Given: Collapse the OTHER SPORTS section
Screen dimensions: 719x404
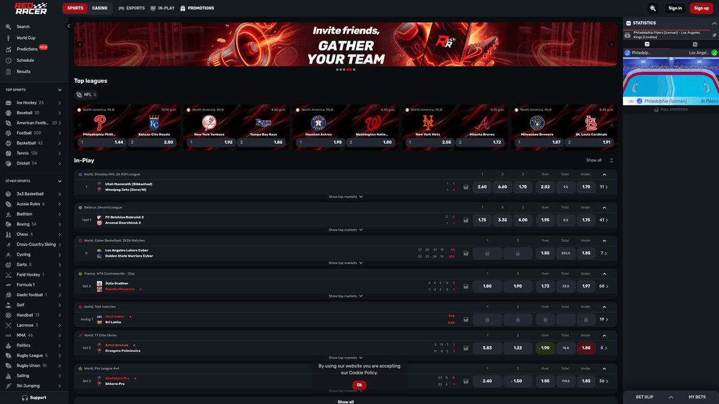Looking at the screenshot, I should pyautogui.click(x=59, y=181).
